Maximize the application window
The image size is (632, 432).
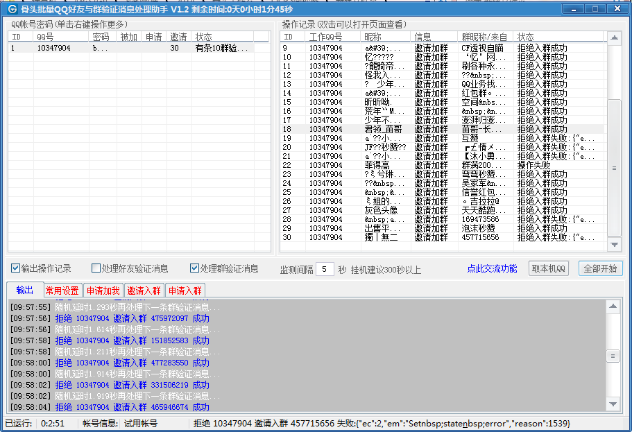click(595, 8)
